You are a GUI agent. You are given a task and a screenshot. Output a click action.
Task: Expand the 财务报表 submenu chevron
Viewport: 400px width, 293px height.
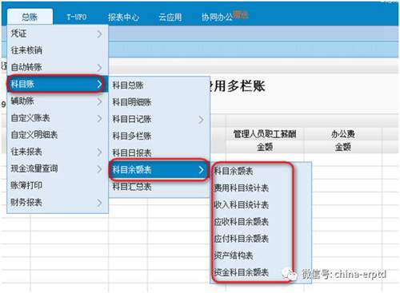click(x=99, y=203)
